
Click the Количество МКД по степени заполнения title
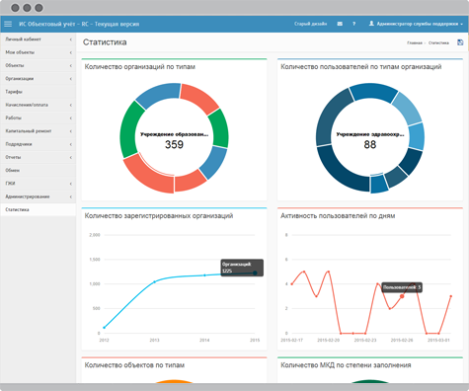pyautogui.click(x=346, y=365)
